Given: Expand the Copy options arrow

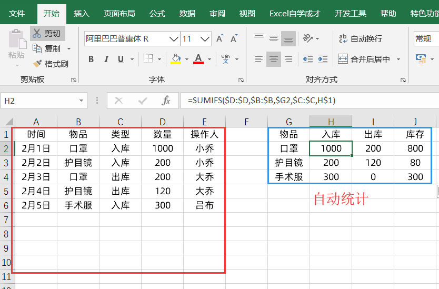Looking at the screenshot, I should (69, 49).
